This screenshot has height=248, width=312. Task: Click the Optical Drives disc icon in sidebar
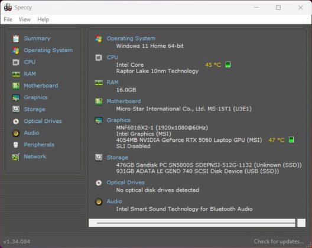point(16,121)
